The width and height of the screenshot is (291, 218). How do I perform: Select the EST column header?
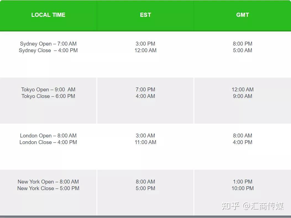click(145, 15)
